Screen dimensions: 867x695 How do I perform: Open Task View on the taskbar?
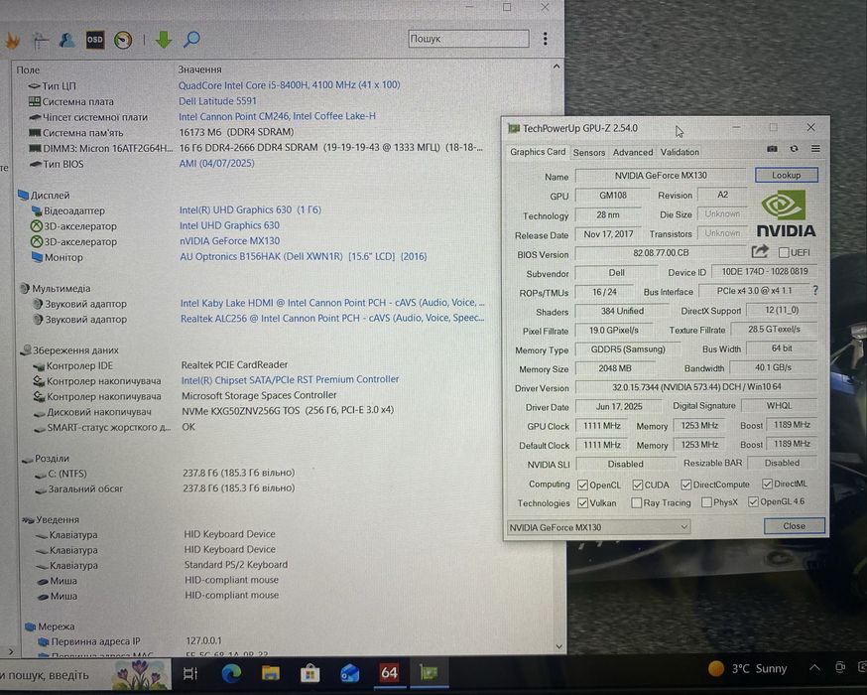[x=190, y=673]
